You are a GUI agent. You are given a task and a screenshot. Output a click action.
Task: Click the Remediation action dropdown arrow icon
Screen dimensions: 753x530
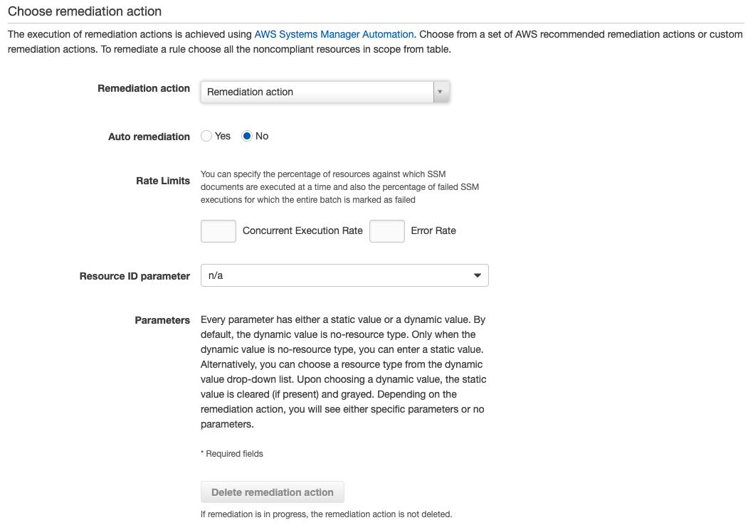pos(441,92)
